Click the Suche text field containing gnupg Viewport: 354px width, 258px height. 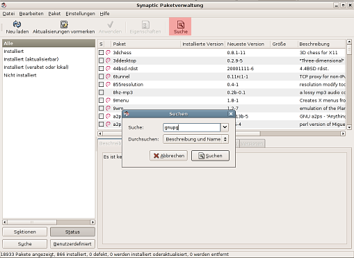pos(191,127)
